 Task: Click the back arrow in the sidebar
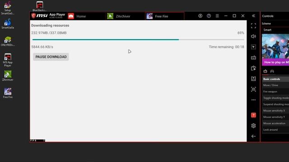pos(253,136)
